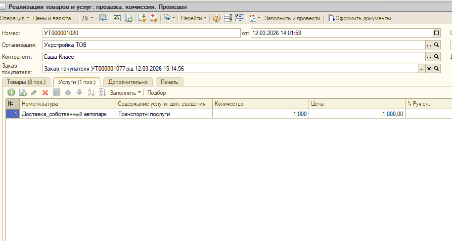Click the coins icon with green arrow
Viewport: 452px width, 241px height.
pyautogui.click(x=142, y=18)
